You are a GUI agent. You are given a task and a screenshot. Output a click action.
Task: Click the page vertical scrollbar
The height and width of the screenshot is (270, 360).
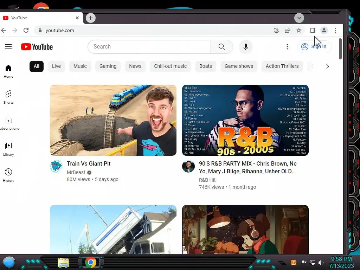tap(340, 49)
